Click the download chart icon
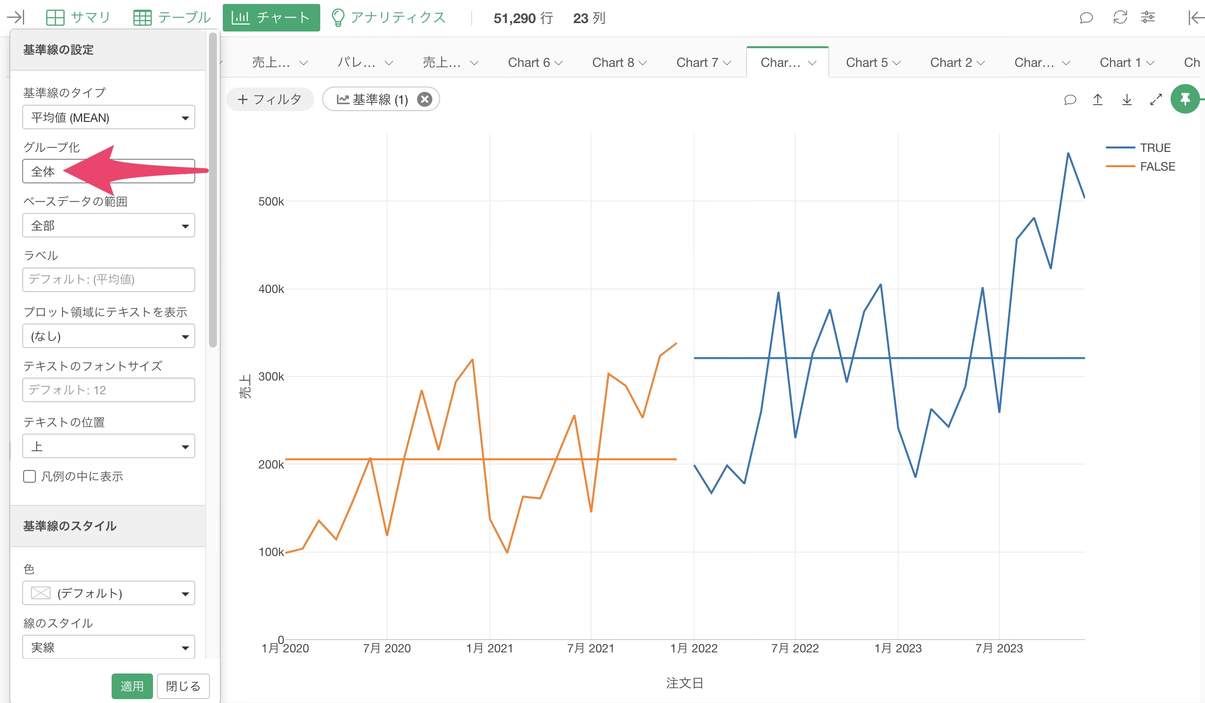 [1127, 100]
